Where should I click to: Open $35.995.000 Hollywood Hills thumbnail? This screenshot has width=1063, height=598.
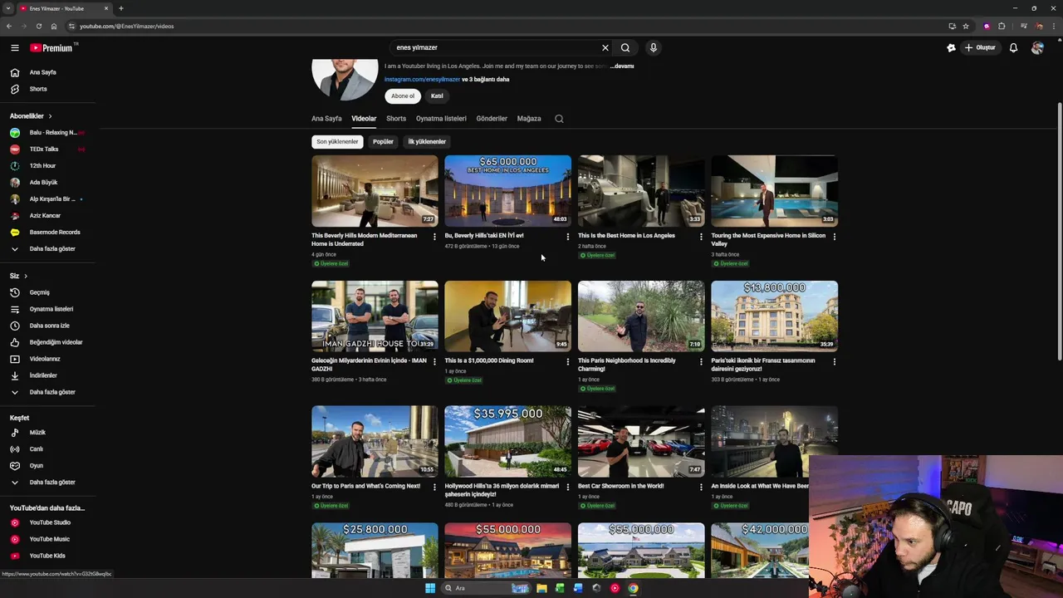(508, 442)
